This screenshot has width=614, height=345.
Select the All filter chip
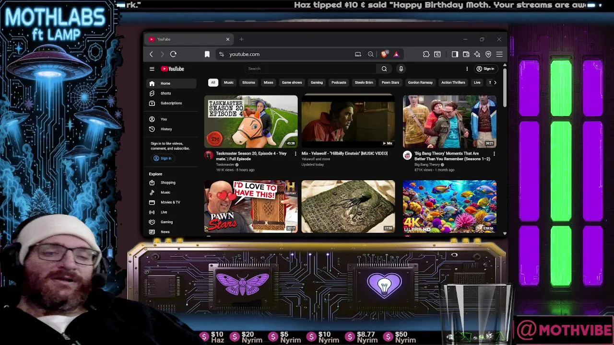pos(213,82)
